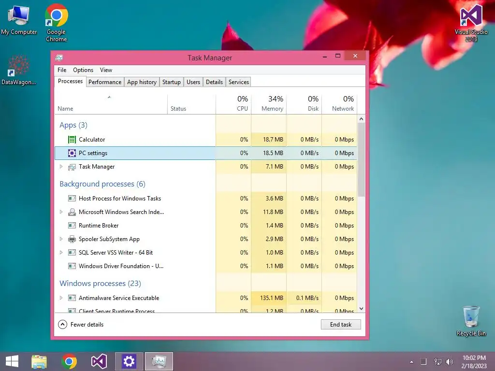Open the taskbar clock showing 10:02 PM
The image size is (495, 371).
coord(474,362)
